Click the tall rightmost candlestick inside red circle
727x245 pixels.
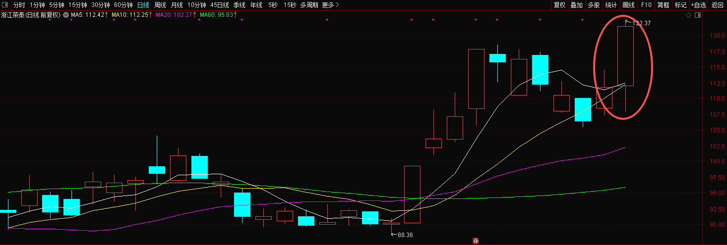coord(625,55)
